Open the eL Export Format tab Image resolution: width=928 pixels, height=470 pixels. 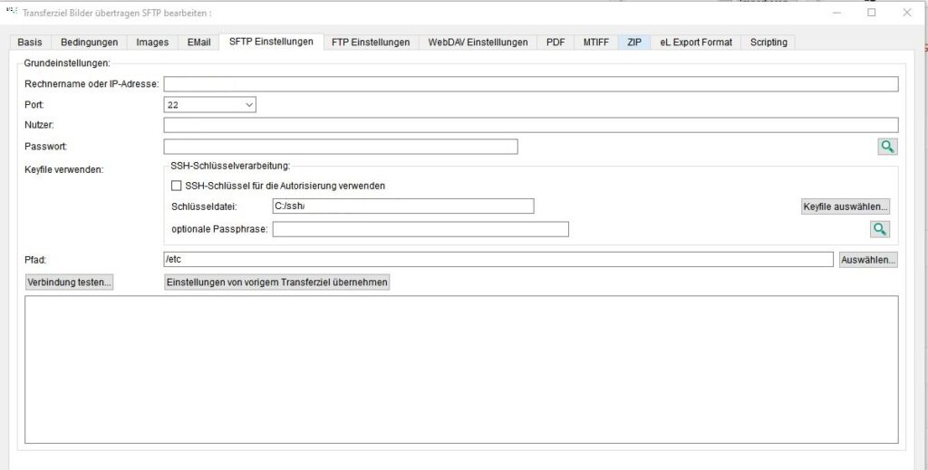pyautogui.click(x=695, y=42)
